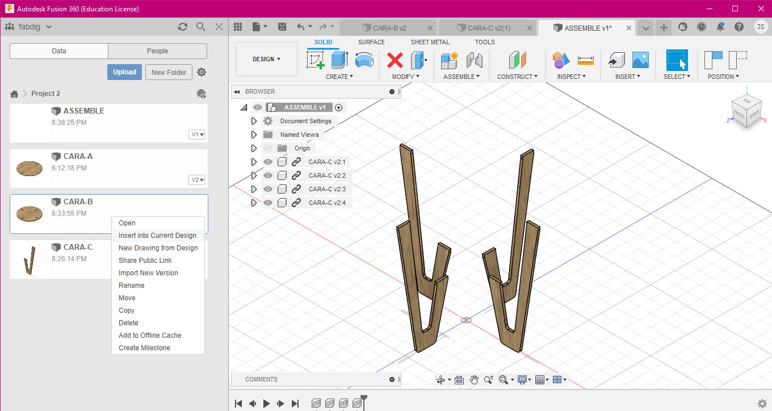Play the timeline

[267, 404]
